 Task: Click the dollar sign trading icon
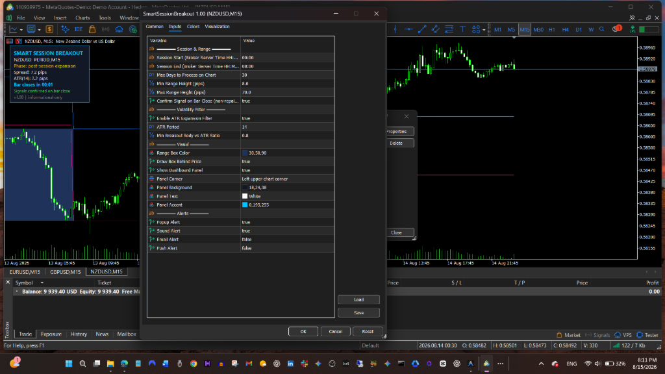tap(49, 29)
